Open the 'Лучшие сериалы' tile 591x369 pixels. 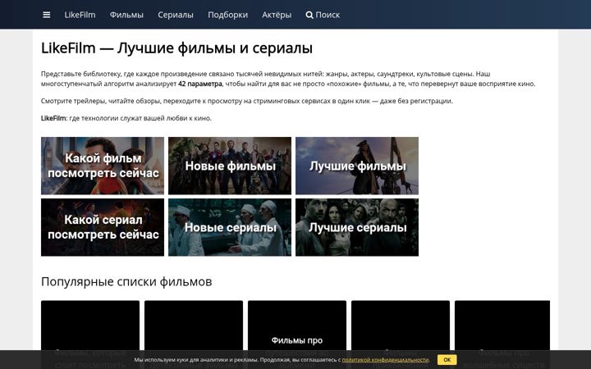click(x=357, y=227)
